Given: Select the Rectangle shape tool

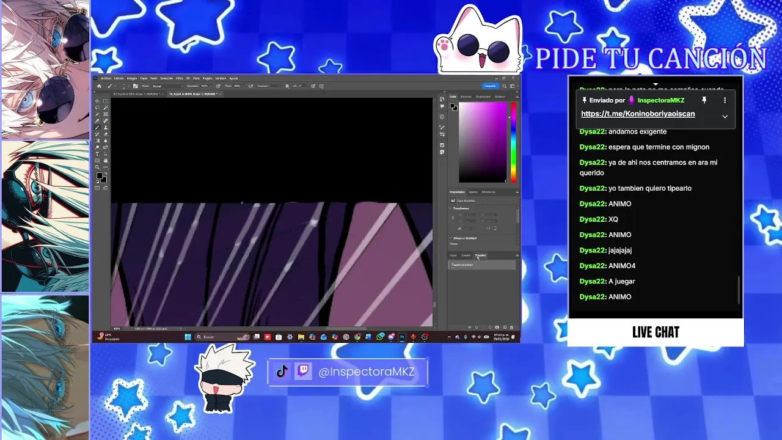Looking at the screenshot, I should 97,161.
